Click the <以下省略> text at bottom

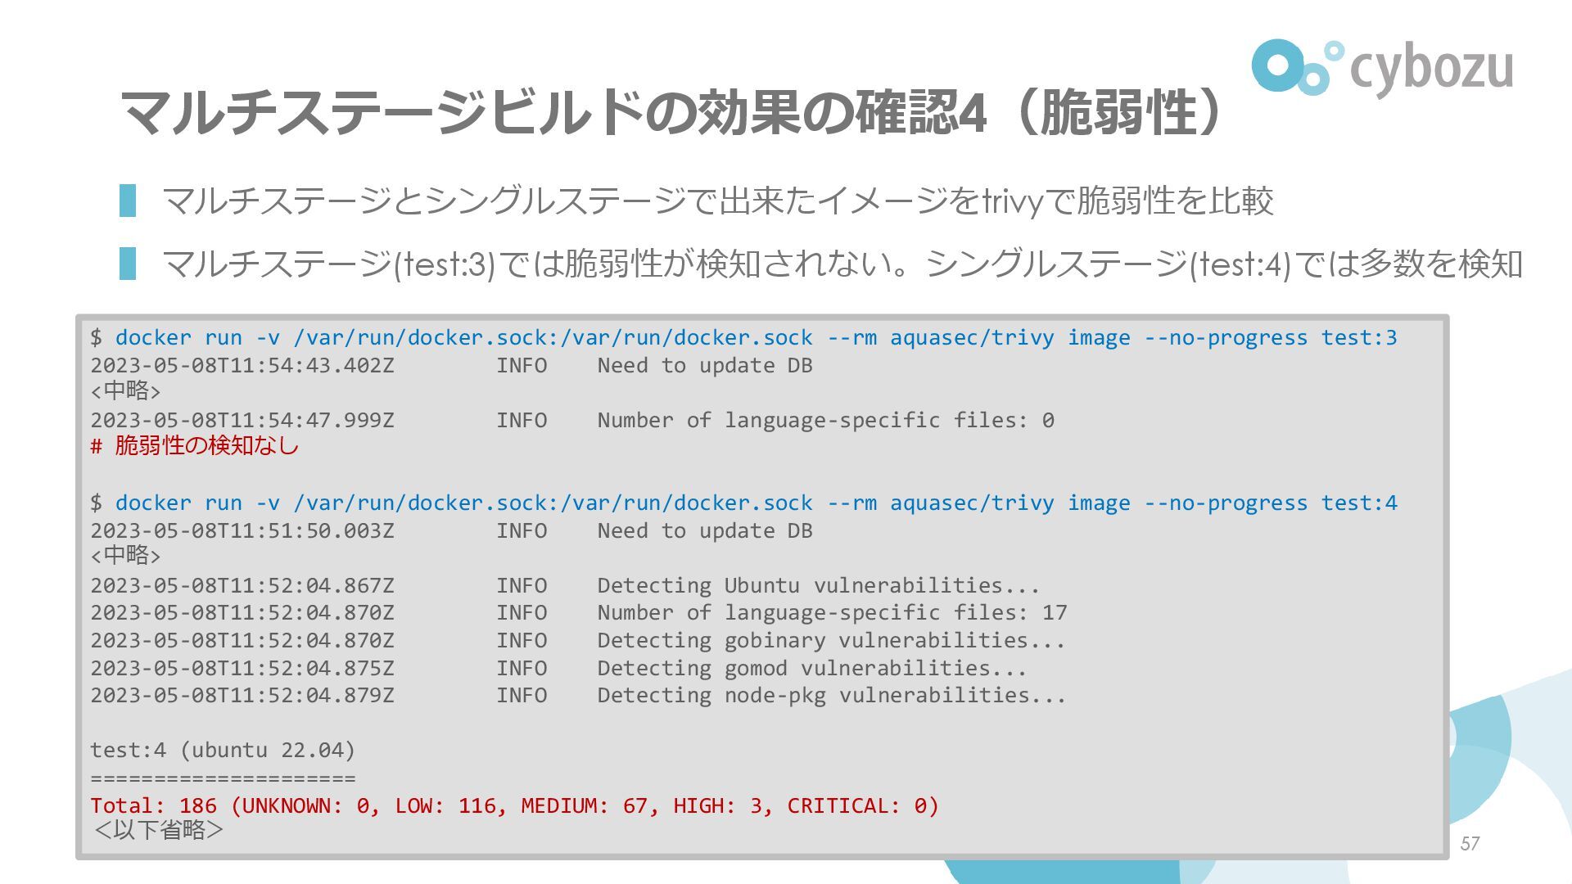pos(159,830)
